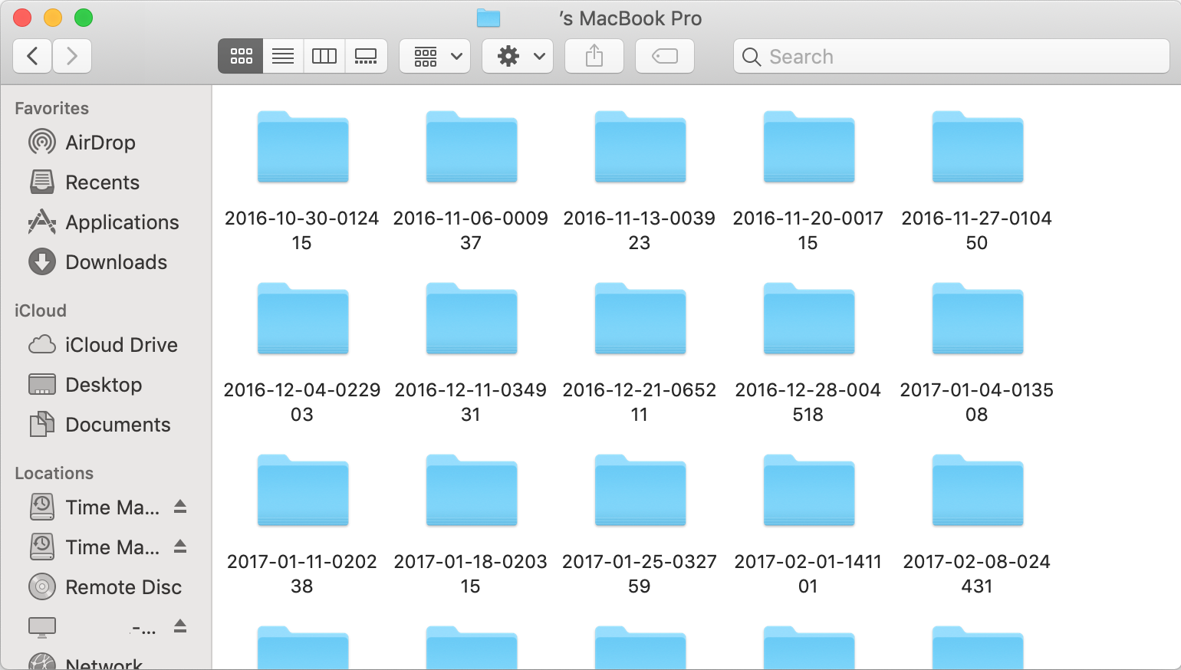Switch to gallery view
This screenshot has height=670, width=1181.
pyautogui.click(x=366, y=56)
